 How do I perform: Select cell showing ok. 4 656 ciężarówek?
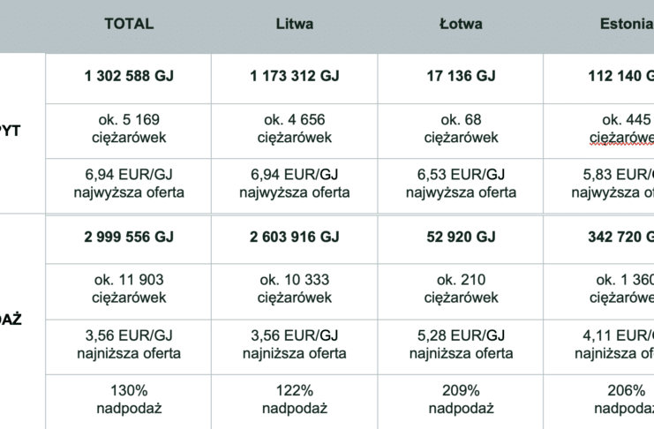(x=295, y=131)
